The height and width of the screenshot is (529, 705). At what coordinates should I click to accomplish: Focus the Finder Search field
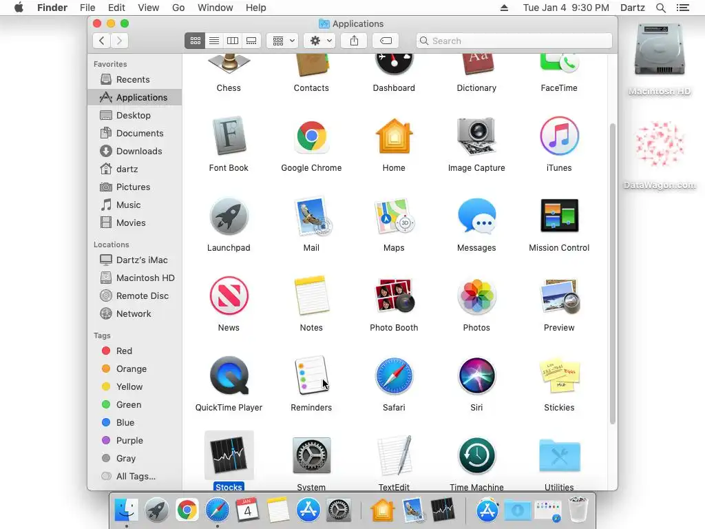point(514,41)
